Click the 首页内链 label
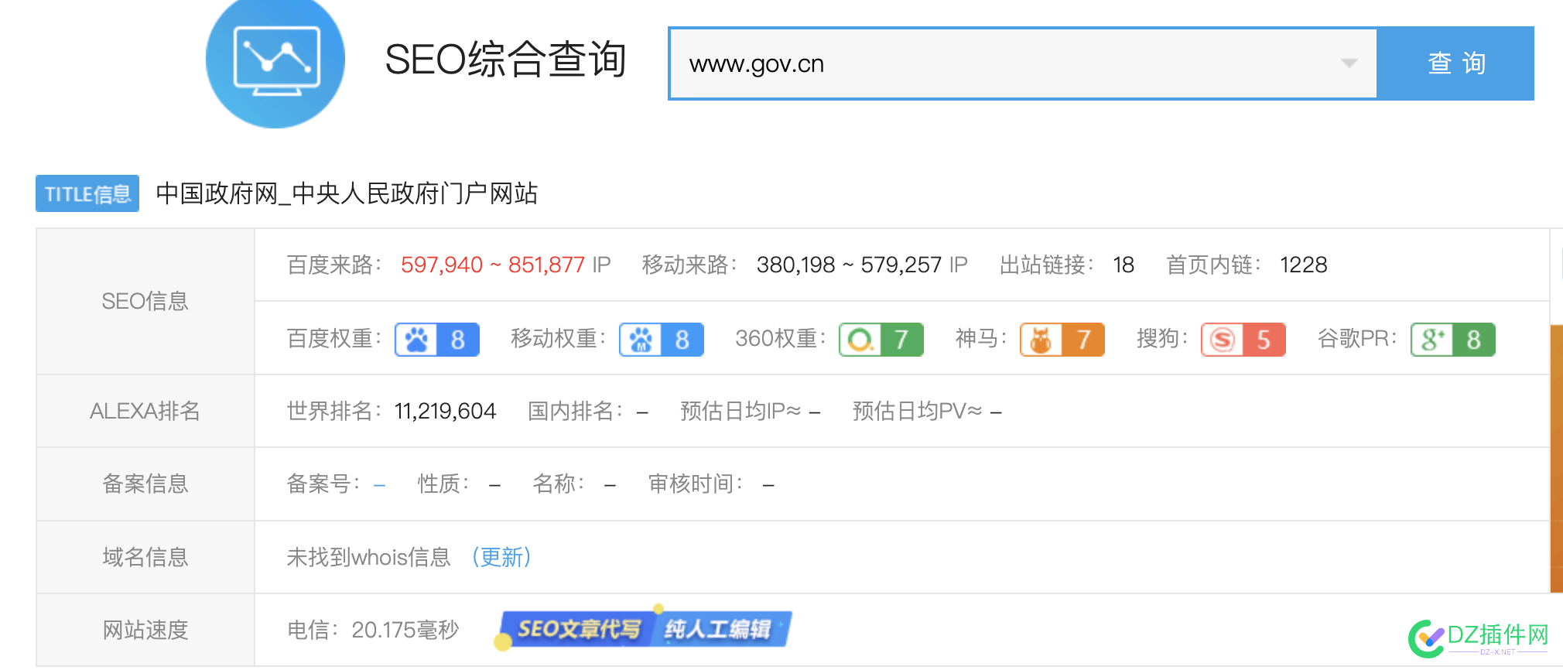 click(x=1213, y=265)
